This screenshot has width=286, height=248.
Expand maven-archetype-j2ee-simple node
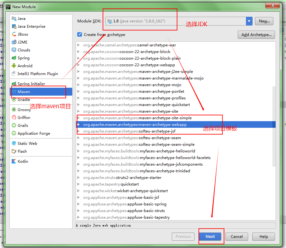point(79,72)
